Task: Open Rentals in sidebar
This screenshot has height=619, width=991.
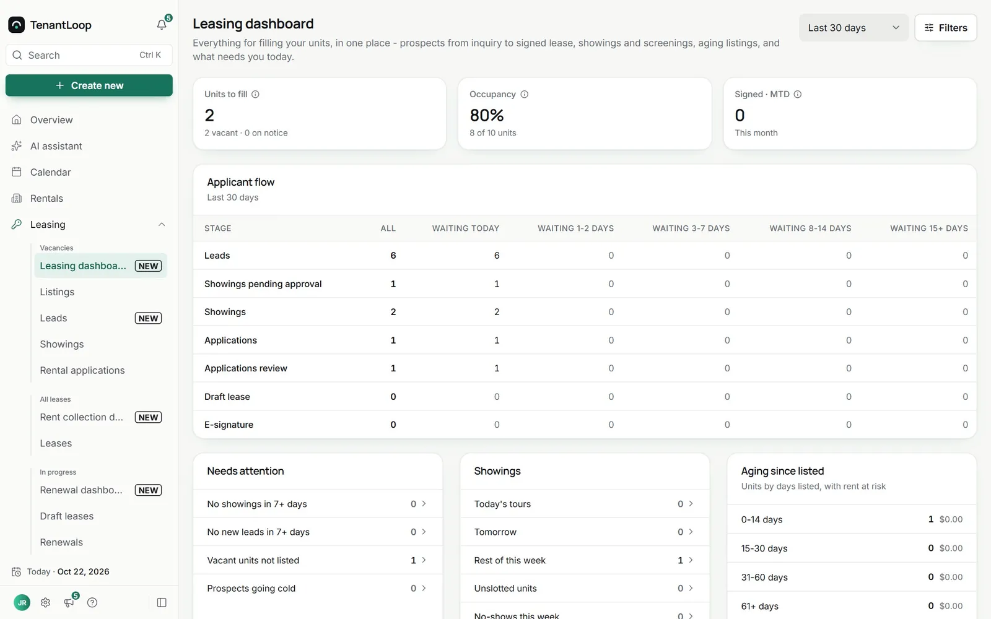Action: pyautogui.click(x=89, y=198)
